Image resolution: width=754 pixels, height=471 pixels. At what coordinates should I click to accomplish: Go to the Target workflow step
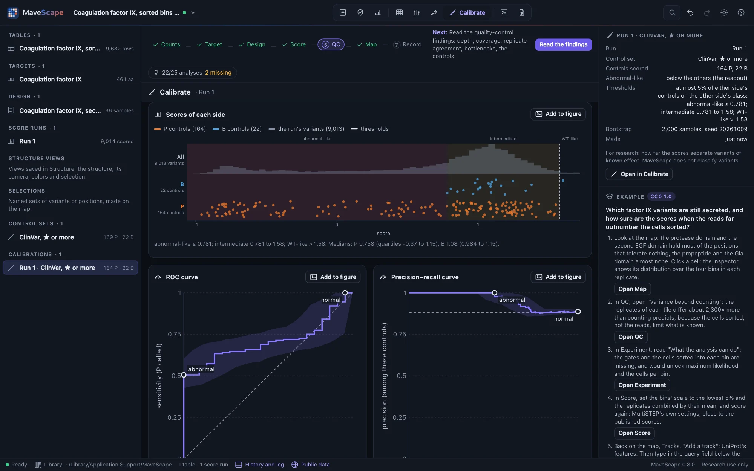209,44
